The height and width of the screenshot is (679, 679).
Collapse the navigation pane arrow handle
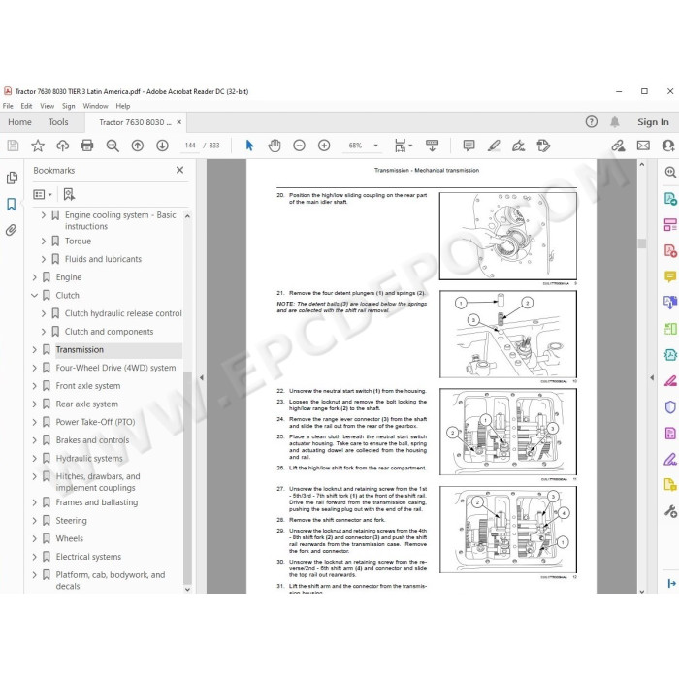202,377
